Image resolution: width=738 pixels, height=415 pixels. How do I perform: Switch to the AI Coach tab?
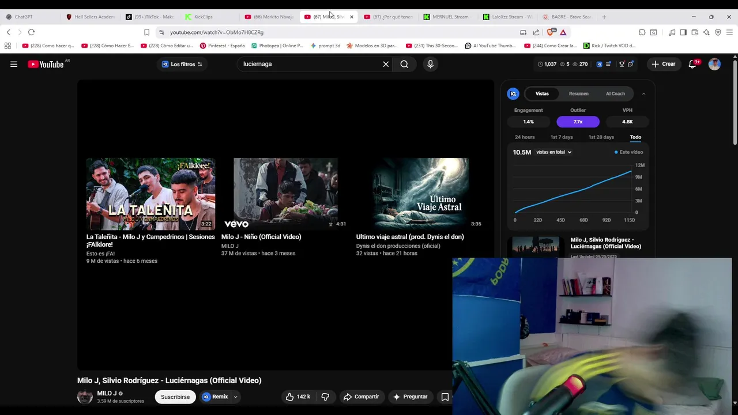615,93
